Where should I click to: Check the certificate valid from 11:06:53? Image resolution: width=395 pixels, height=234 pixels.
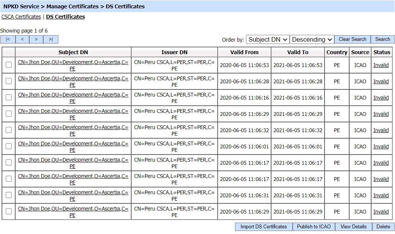coord(9,65)
